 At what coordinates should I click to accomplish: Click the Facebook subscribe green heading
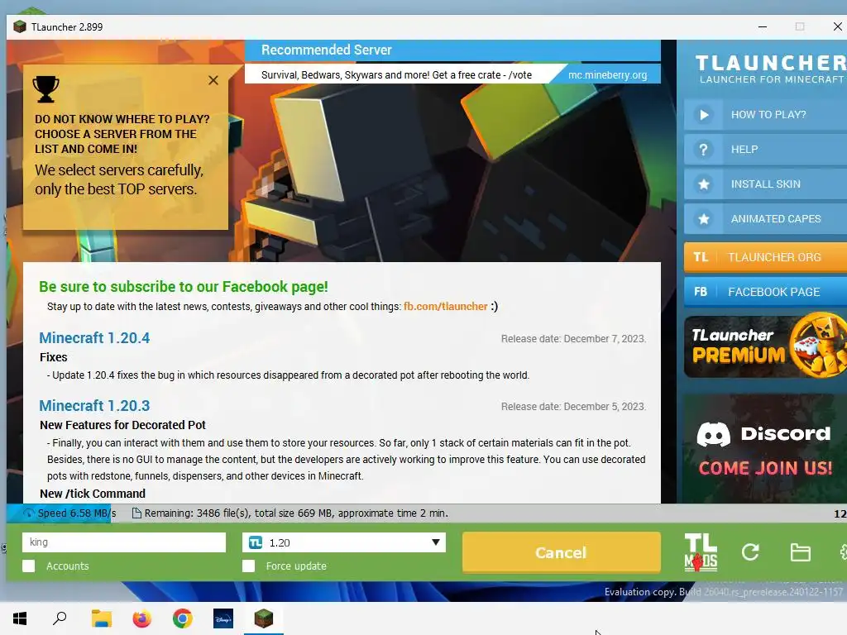point(183,287)
